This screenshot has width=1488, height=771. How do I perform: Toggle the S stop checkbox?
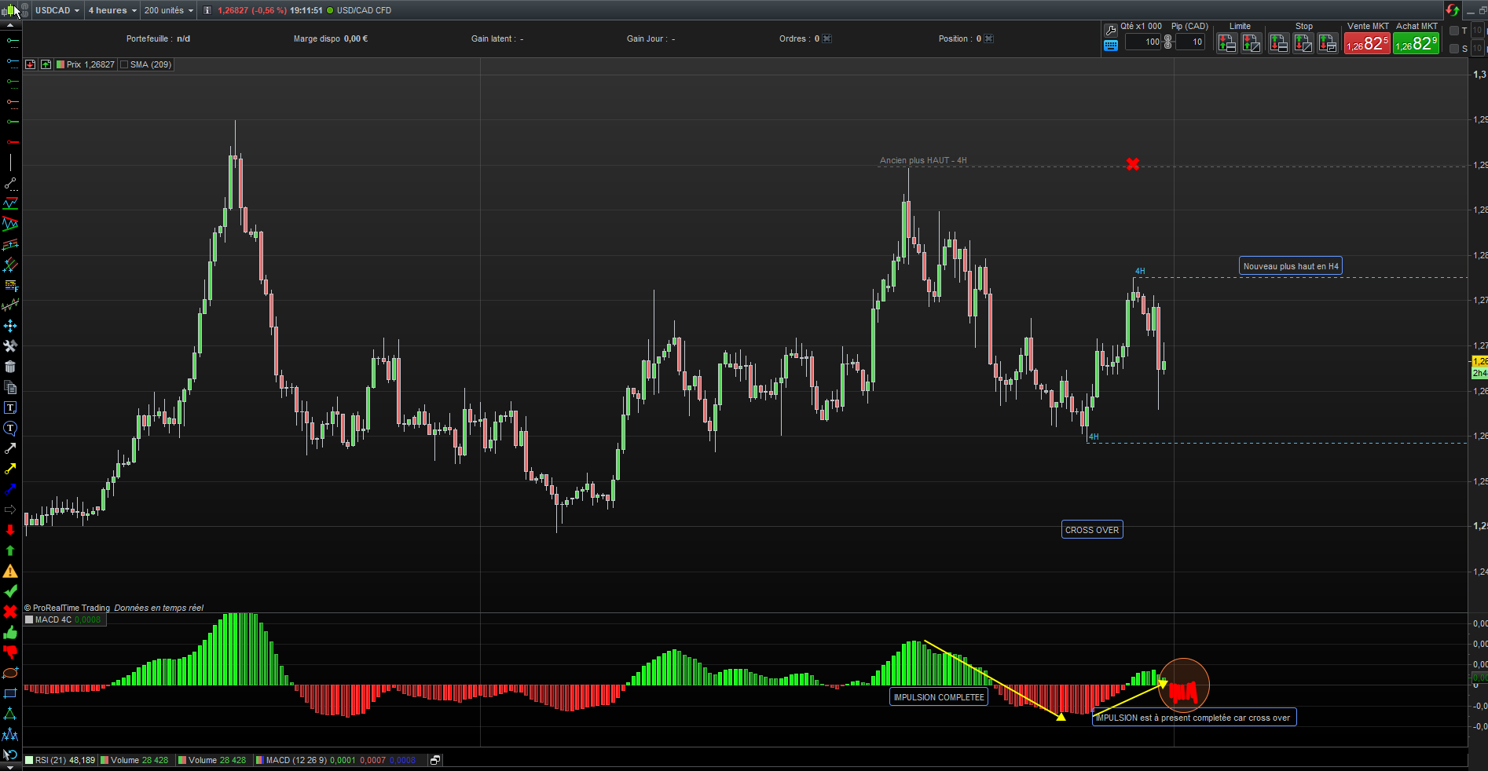tap(1454, 49)
